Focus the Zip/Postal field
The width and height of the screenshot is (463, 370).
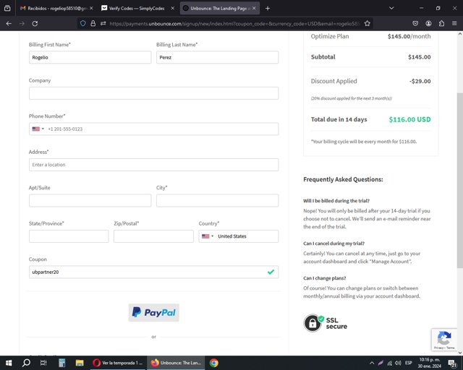coord(153,236)
